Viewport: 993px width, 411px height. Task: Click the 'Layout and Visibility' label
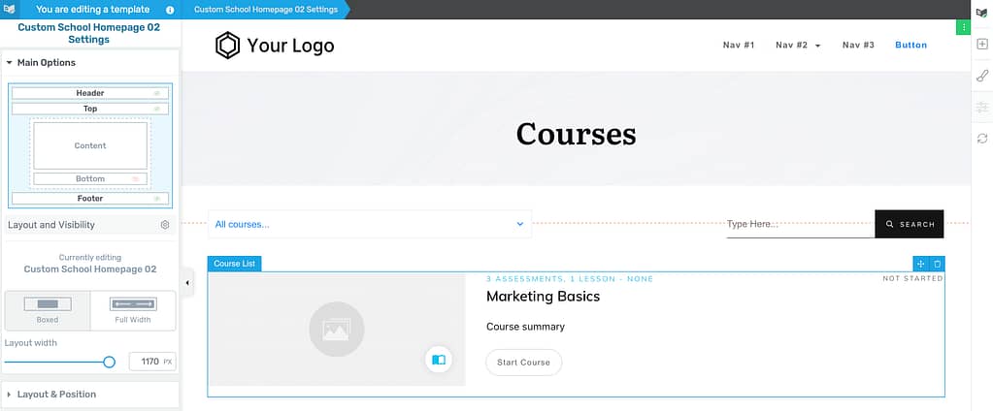[51, 225]
